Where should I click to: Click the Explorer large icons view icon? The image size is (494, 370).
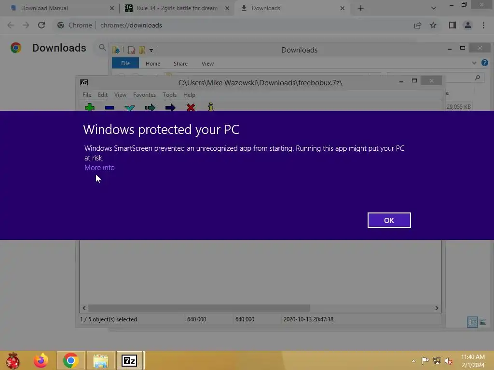point(483,322)
